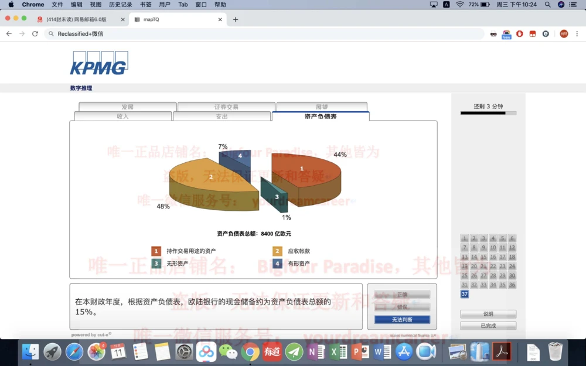
Task: Select the 无法判断 answer option
Action: click(402, 320)
